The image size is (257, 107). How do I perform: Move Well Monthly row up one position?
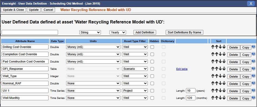tap(217, 98)
